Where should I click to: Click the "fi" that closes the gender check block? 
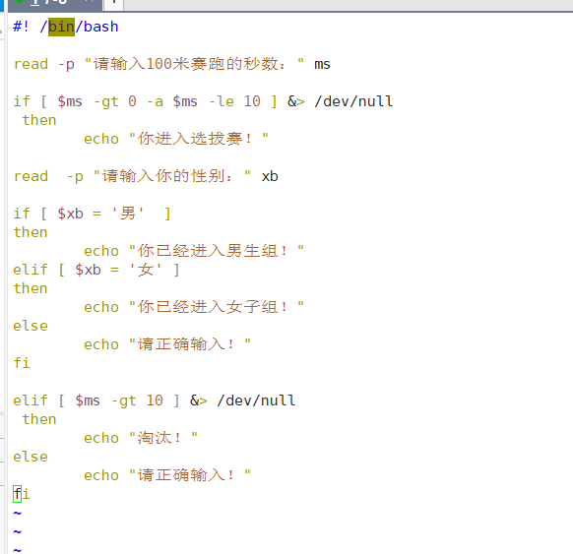coord(22,363)
